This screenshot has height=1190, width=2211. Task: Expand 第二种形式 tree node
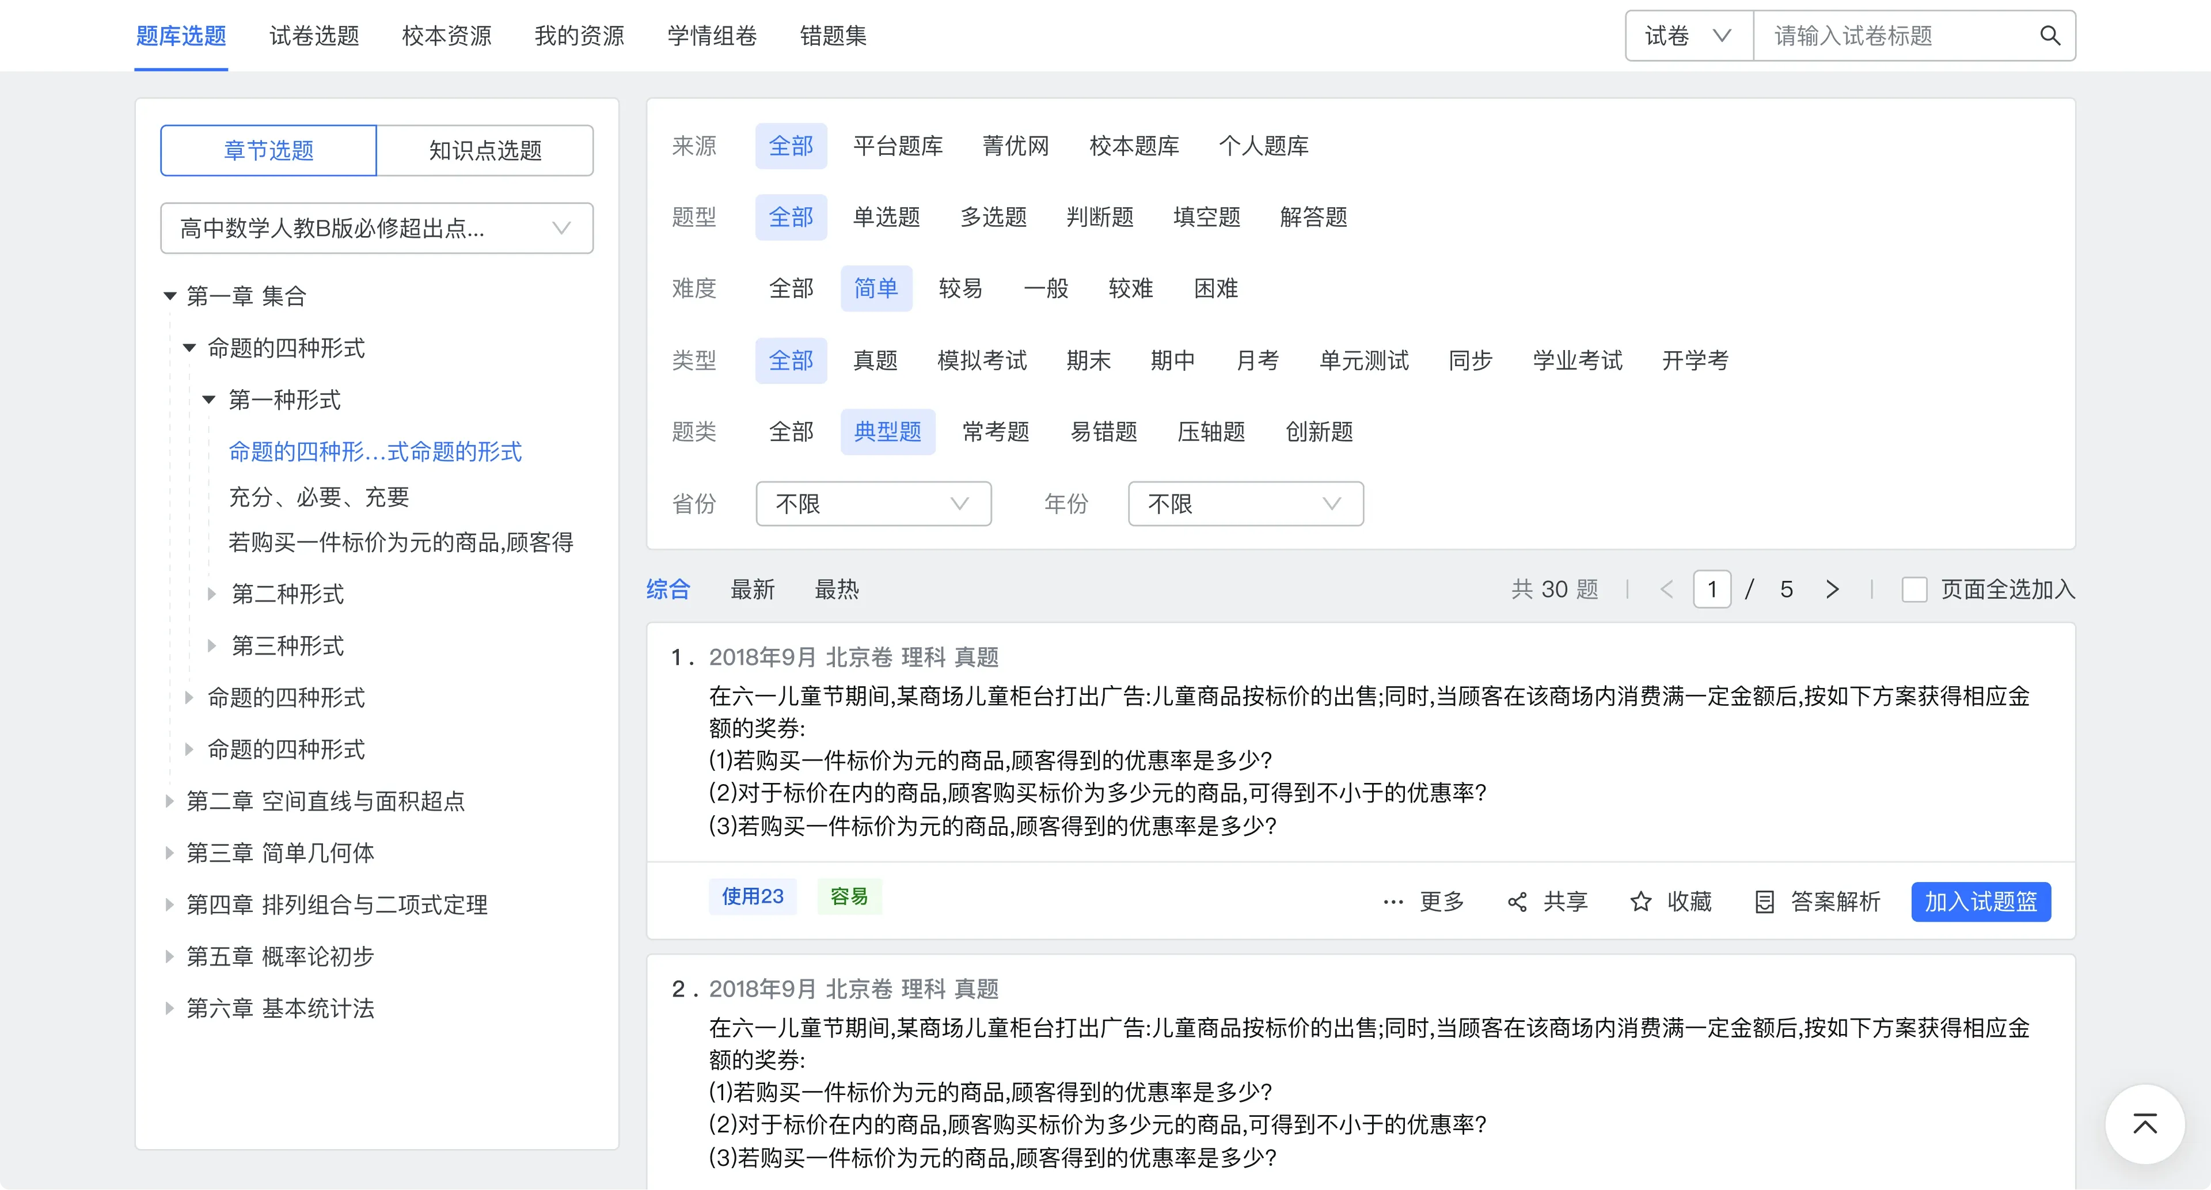(x=211, y=594)
